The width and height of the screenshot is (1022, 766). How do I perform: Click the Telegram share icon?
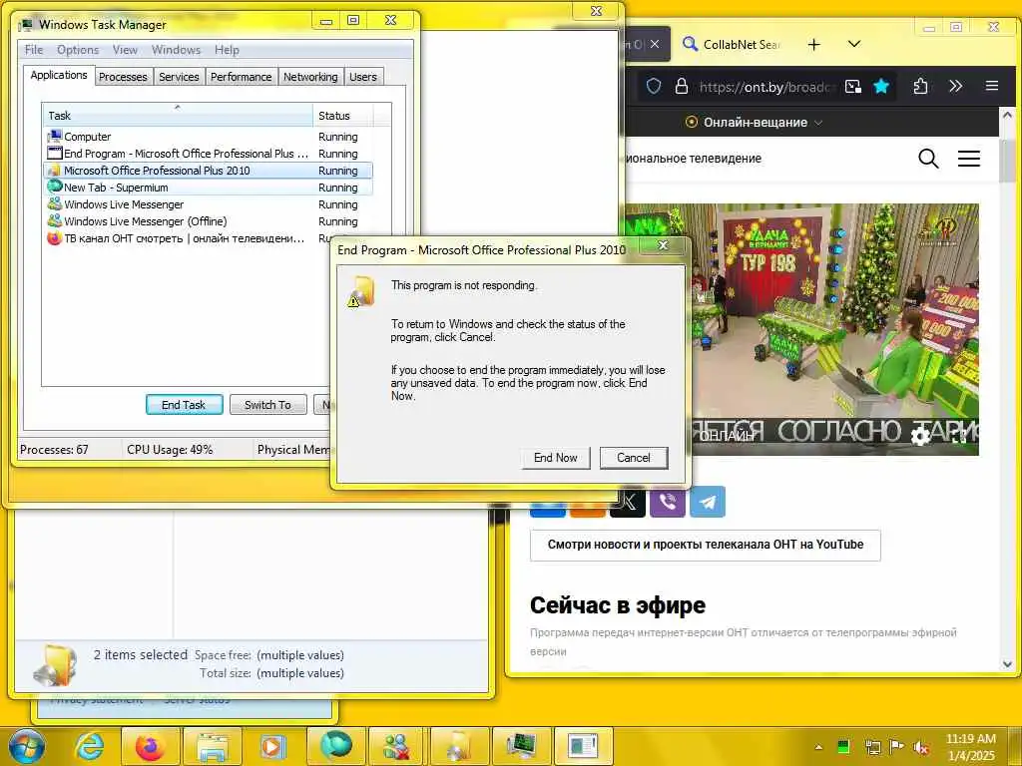tap(708, 502)
